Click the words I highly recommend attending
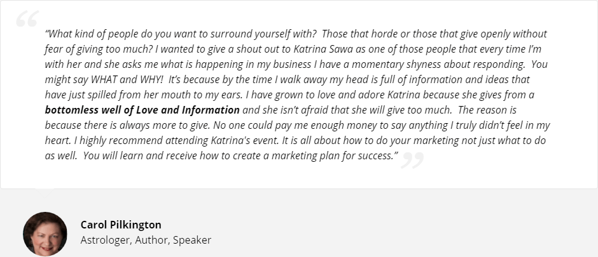The image size is (598, 257). [x=141, y=140]
